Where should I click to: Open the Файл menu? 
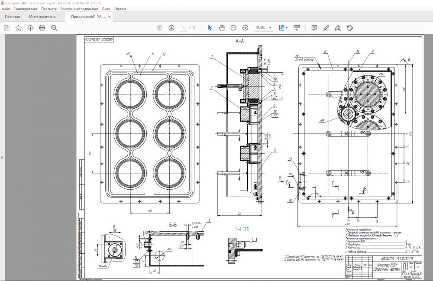pos(6,9)
